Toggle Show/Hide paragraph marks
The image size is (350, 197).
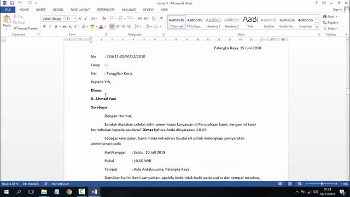pos(162,19)
